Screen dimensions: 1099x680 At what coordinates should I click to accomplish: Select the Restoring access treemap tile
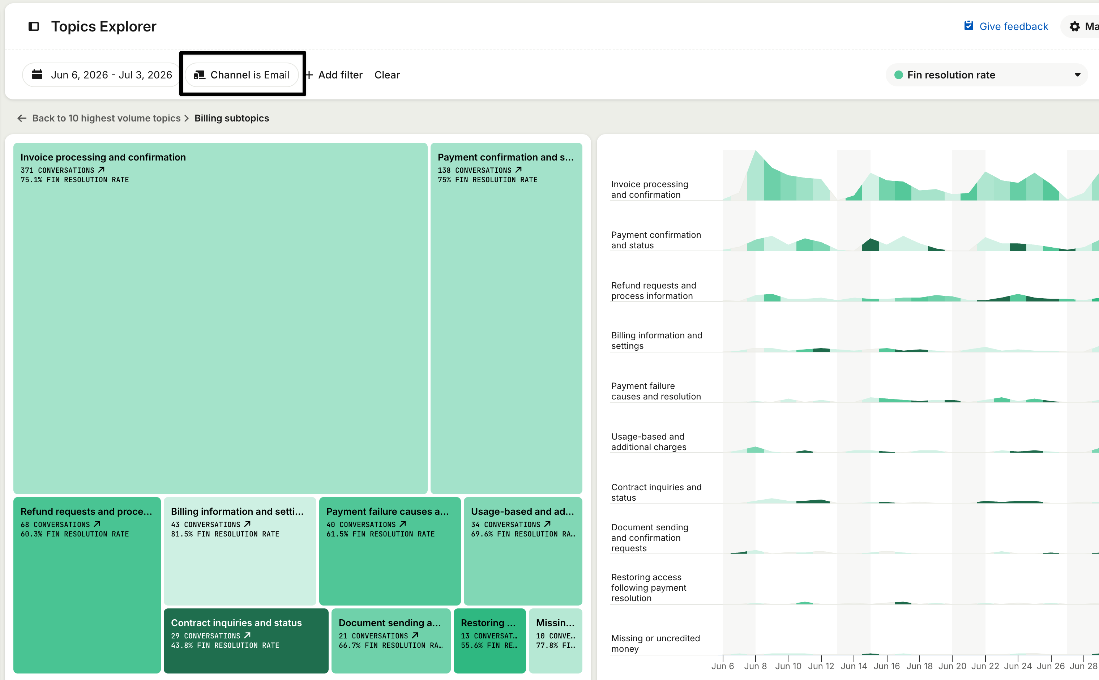[x=490, y=641]
